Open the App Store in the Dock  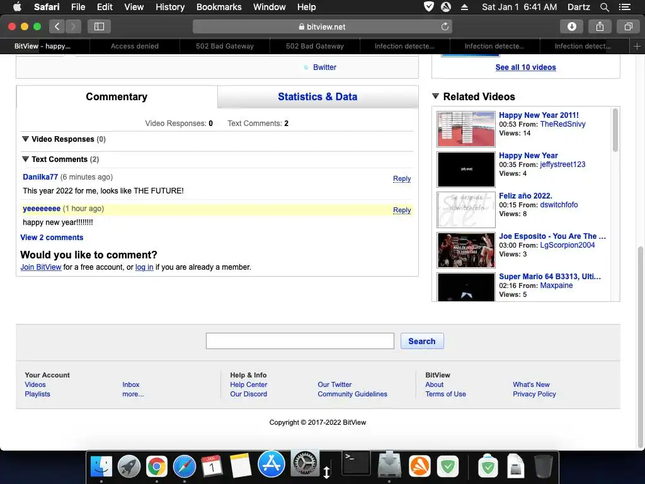(x=271, y=464)
